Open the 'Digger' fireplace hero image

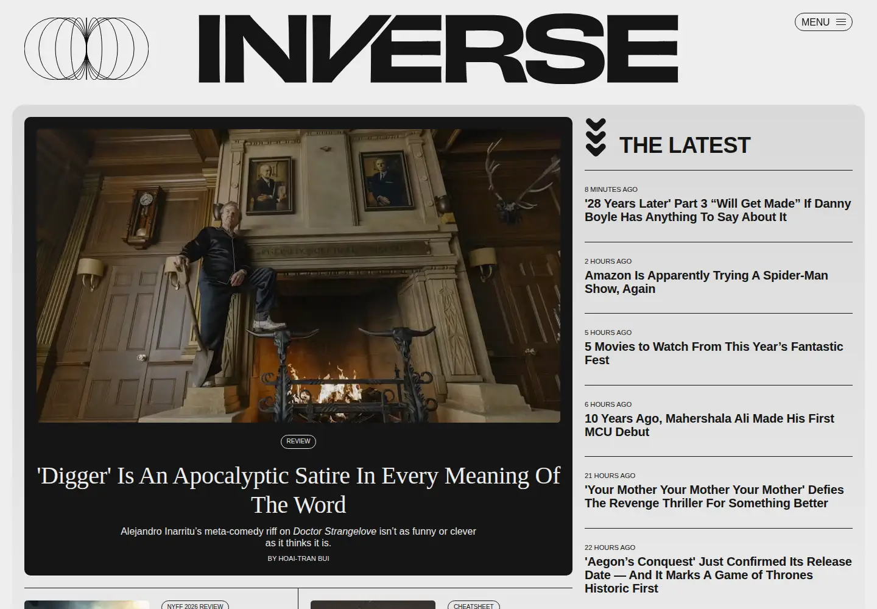point(298,276)
